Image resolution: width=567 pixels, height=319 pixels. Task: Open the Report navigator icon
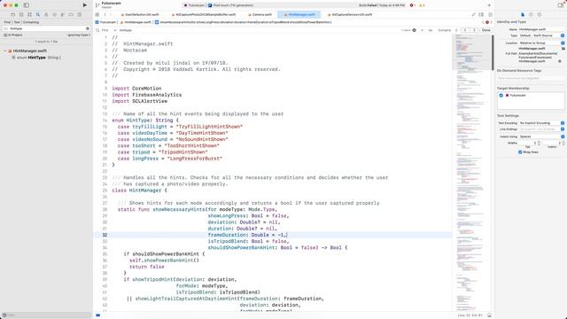[x=80, y=15]
